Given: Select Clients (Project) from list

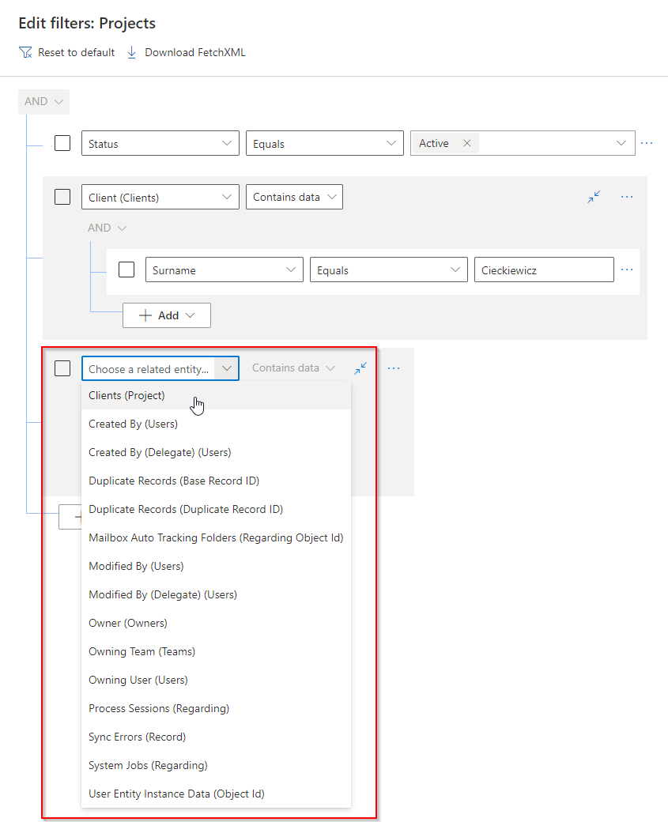Looking at the screenshot, I should 216,395.
